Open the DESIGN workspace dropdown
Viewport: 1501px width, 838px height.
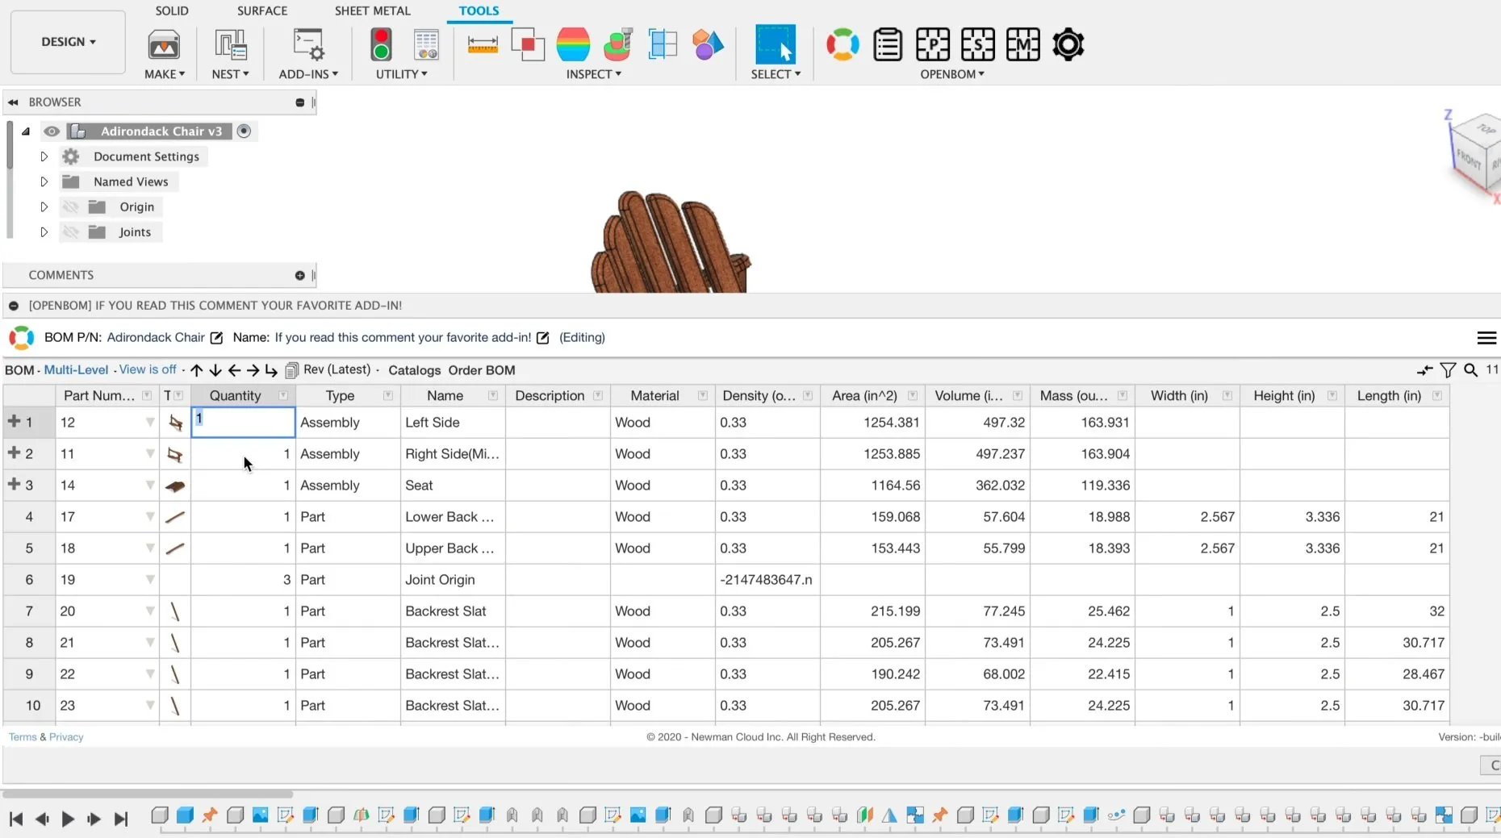[68, 42]
